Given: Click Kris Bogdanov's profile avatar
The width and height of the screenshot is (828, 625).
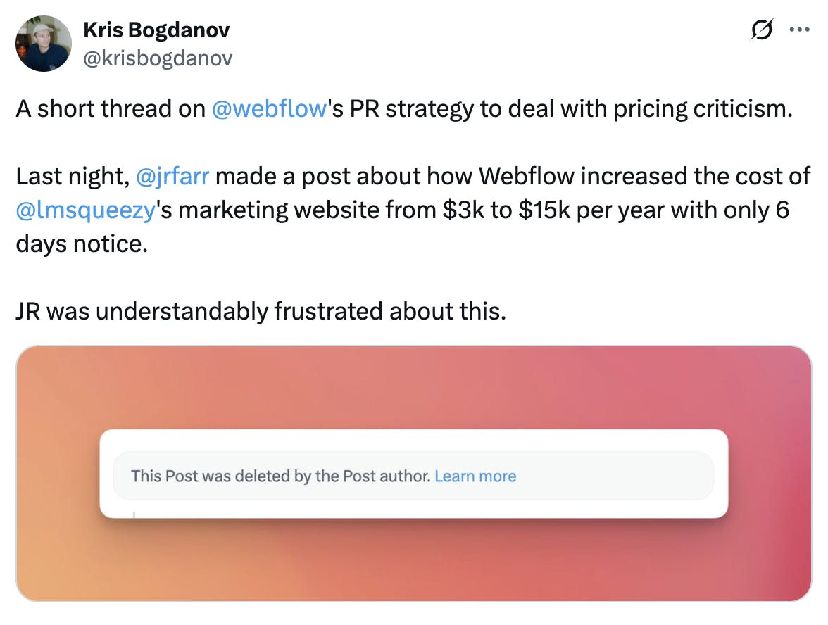Looking at the screenshot, I should coord(44,44).
